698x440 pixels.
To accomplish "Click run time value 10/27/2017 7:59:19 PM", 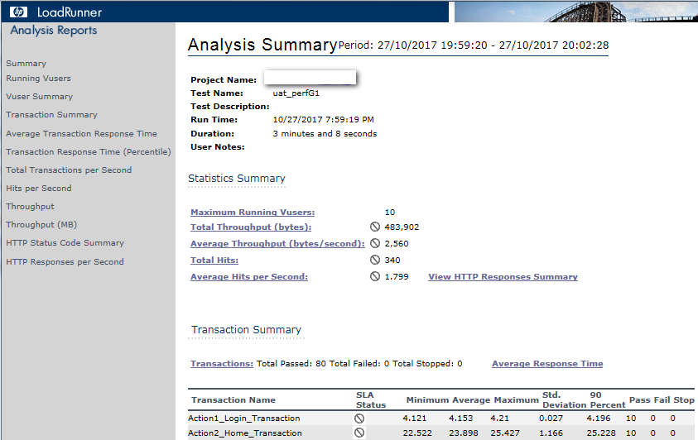I will [323, 120].
